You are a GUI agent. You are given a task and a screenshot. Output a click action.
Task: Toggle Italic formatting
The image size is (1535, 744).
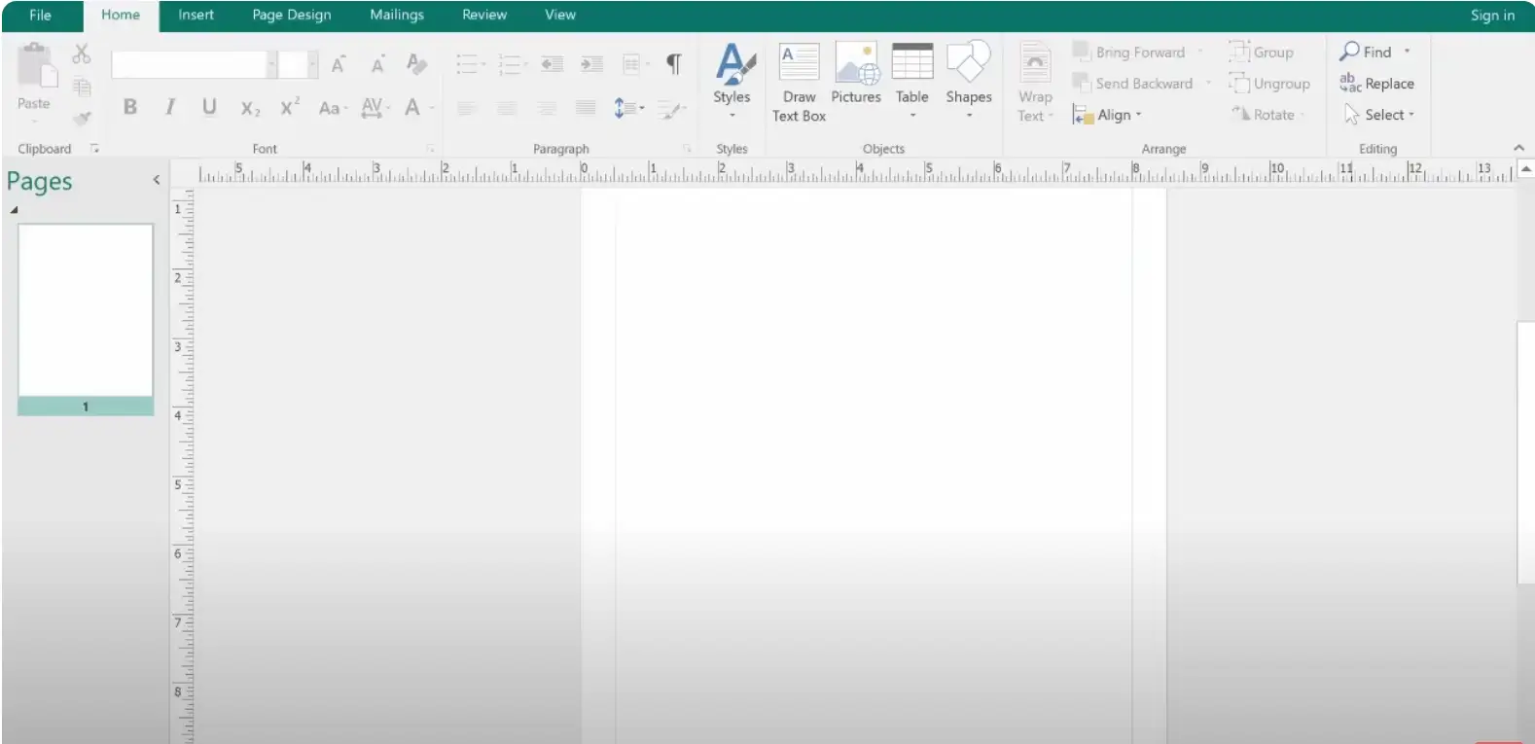(x=170, y=107)
